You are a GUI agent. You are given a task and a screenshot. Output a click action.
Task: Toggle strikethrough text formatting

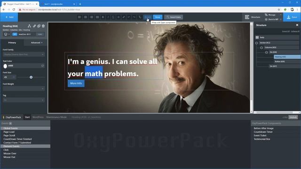119,17
